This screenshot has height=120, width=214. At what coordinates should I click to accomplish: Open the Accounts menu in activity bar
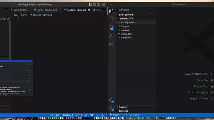111,101
